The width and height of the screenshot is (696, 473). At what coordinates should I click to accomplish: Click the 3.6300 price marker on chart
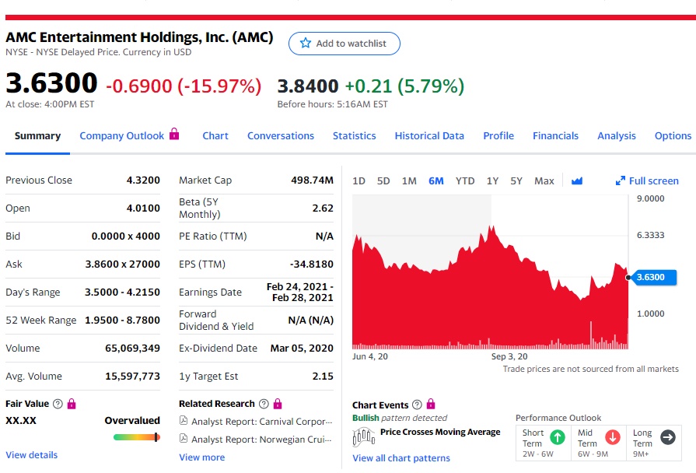tap(654, 277)
